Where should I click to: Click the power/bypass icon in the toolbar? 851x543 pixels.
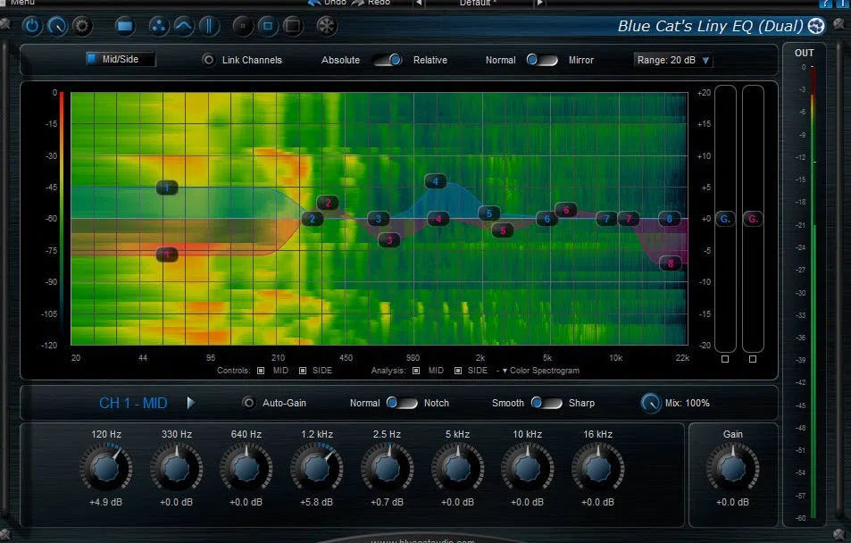31,26
